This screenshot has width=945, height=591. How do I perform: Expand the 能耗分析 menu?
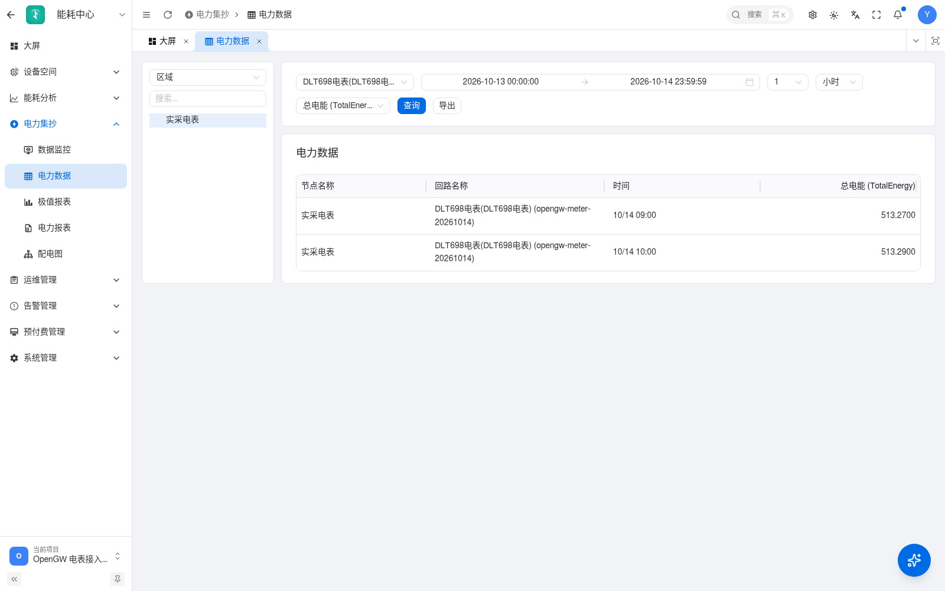click(x=66, y=98)
